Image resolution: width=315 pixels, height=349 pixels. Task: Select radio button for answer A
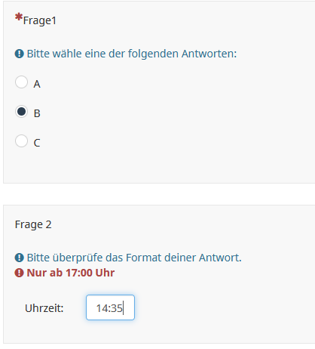(21, 82)
